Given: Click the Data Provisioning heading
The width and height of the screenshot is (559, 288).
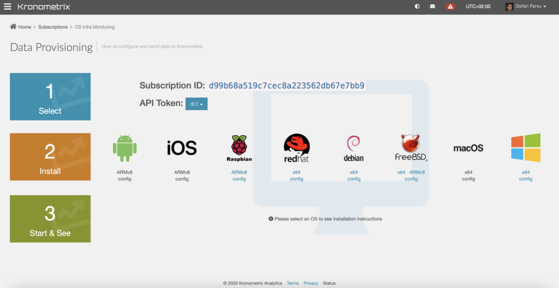Looking at the screenshot, I should tap(51, 47).
